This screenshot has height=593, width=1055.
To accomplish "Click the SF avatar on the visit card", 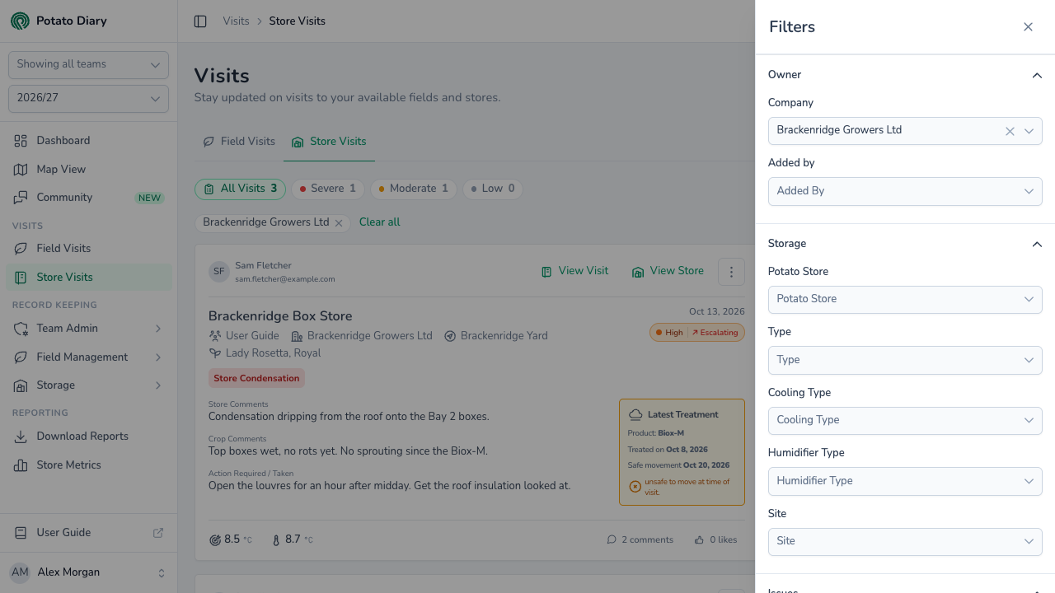I will click(x=218, y=272).
